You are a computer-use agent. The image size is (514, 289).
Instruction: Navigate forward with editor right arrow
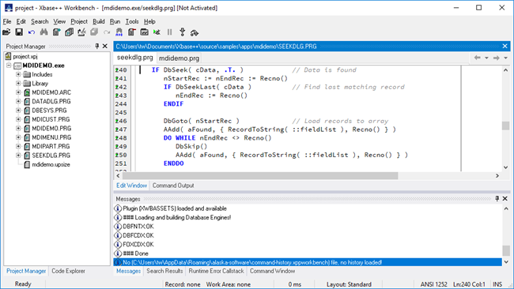point(497,58)
